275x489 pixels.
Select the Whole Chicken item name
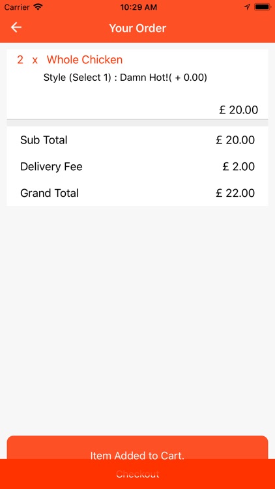coord(85,59)
